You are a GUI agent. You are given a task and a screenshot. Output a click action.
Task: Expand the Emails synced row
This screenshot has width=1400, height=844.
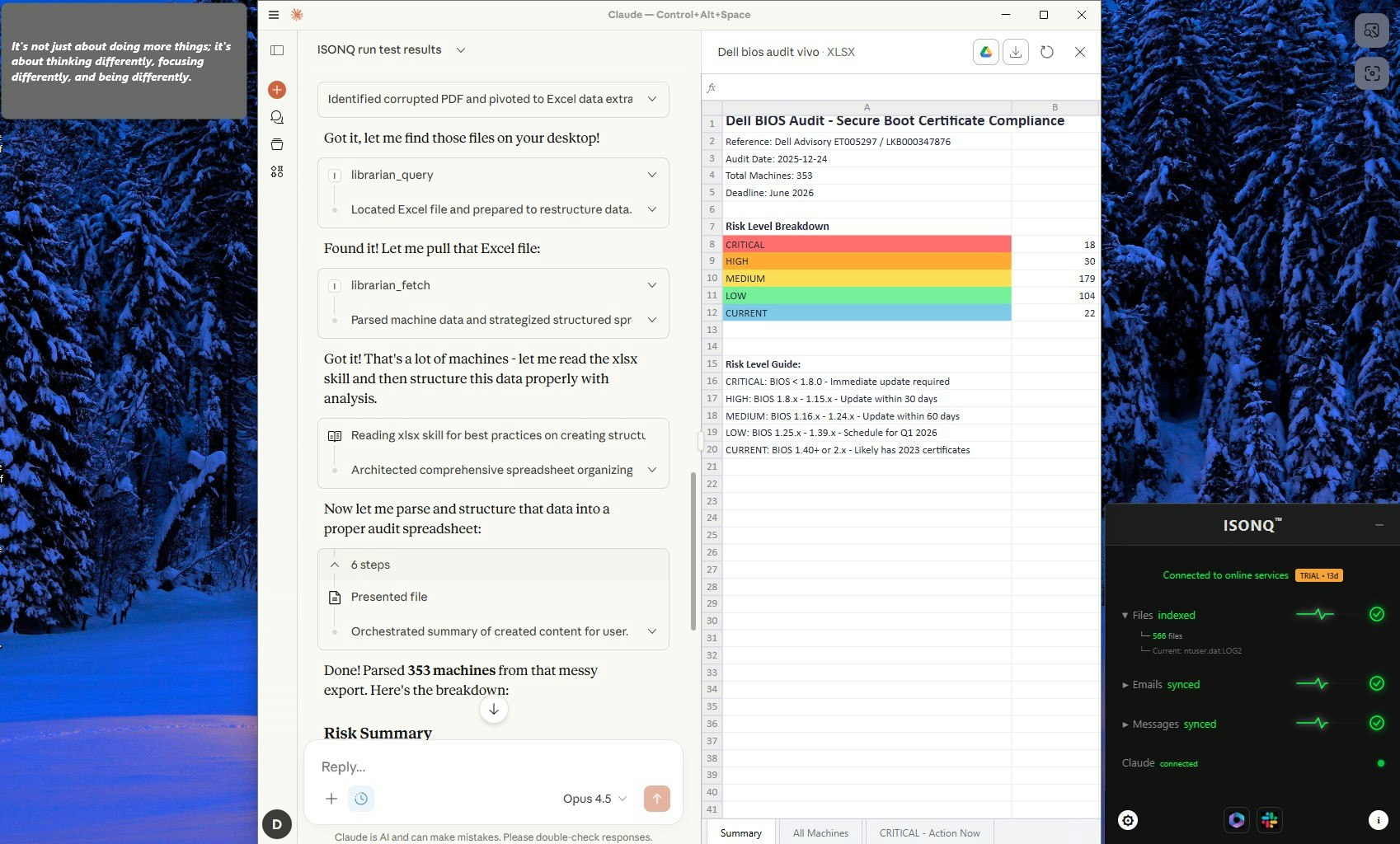1125,685
